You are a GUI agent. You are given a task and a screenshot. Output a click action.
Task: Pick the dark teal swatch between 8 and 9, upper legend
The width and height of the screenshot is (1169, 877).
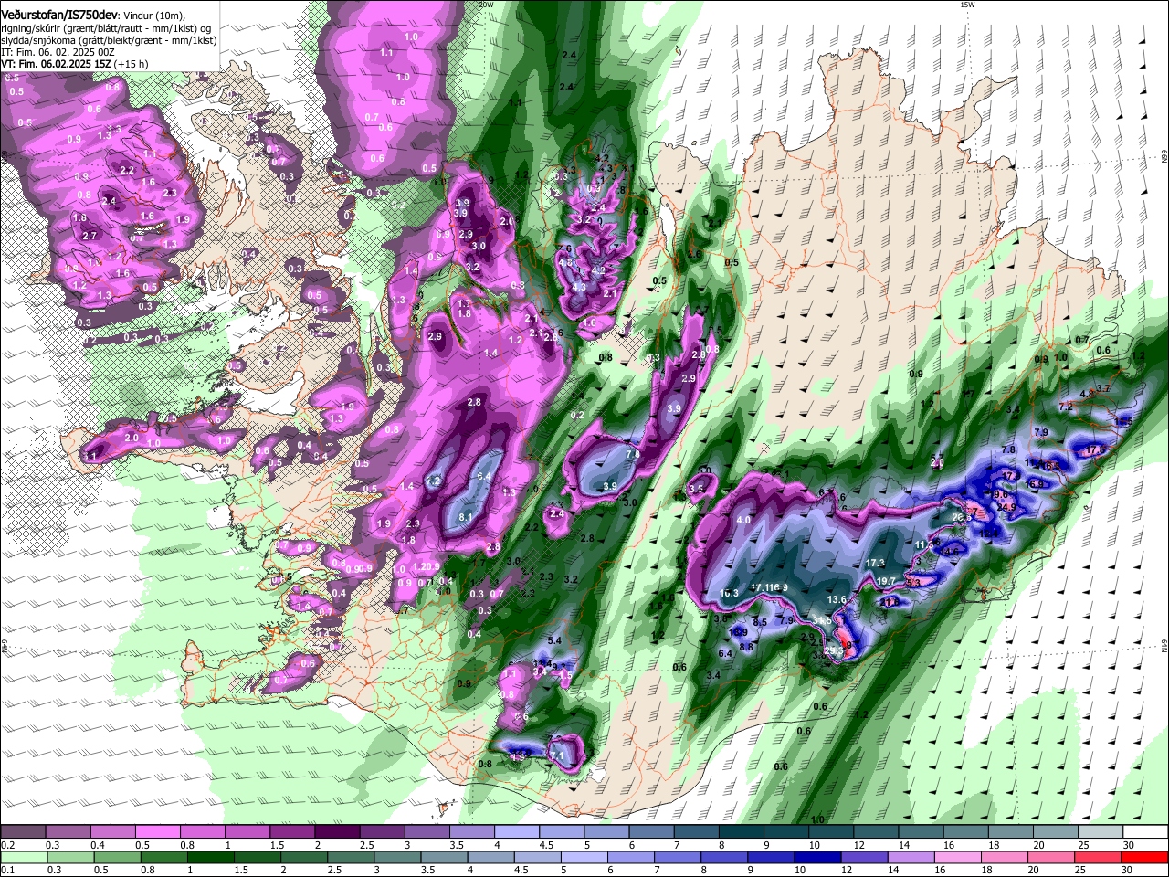[x=741, y=832]
